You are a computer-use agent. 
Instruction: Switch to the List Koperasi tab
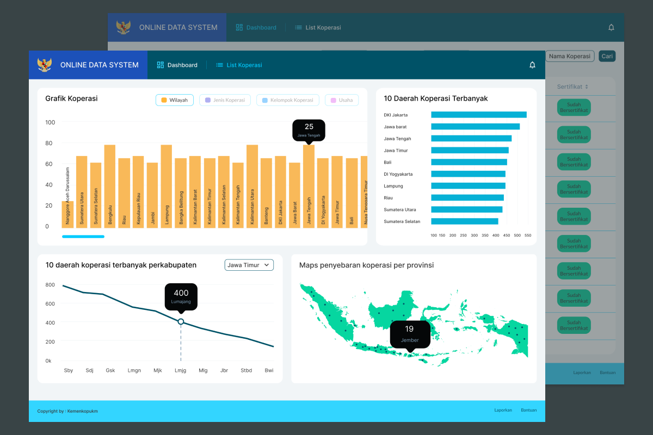[244, 65]
